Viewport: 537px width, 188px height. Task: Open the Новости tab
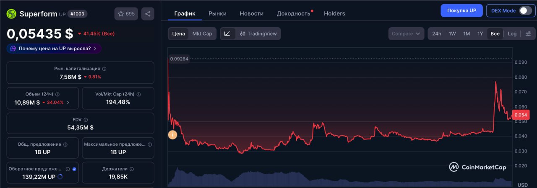click(252, 13)
